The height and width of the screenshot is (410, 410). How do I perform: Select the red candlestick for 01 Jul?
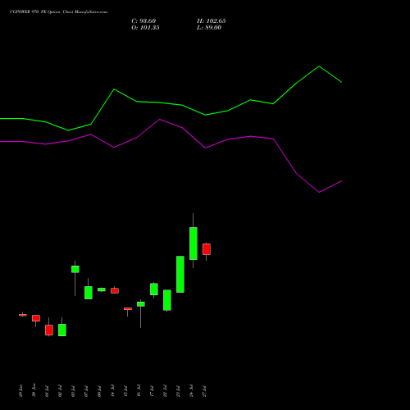coord(49,330)
